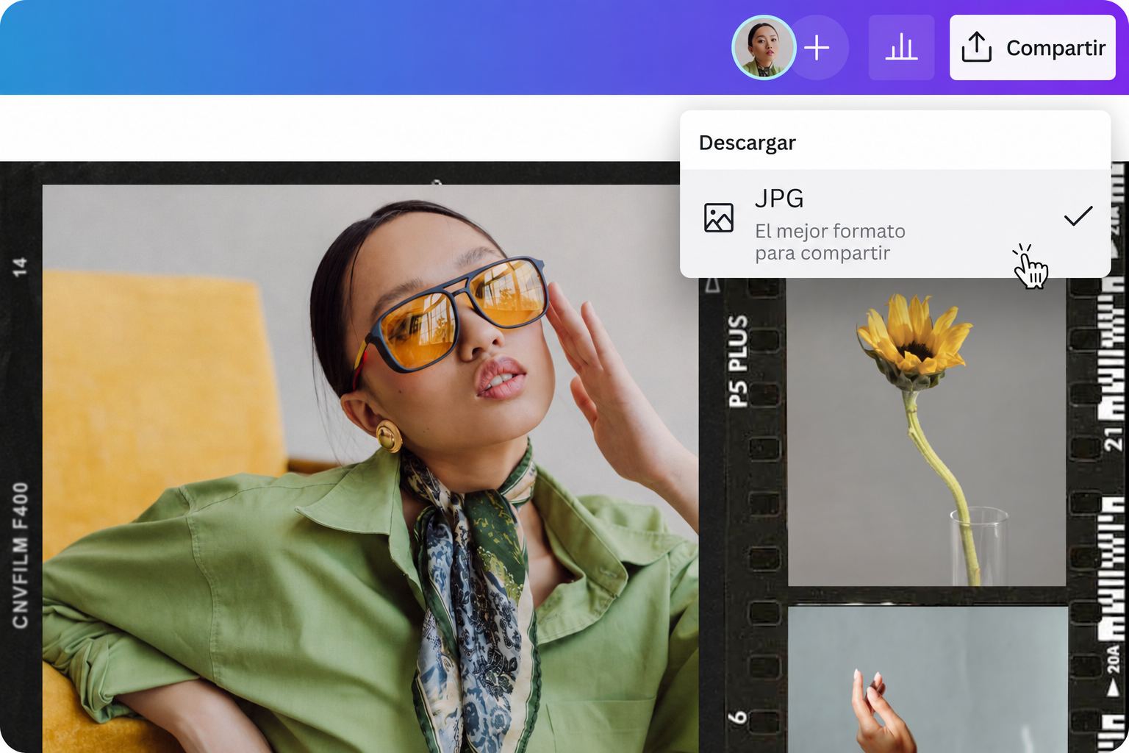The width and height of the screenshot is (1129, 753).
Task: Click the image icon beside JPG
Action: pyautogui.click(x=719, y=218)
